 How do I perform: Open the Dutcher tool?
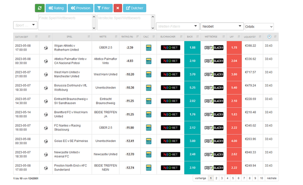(134, 8)
